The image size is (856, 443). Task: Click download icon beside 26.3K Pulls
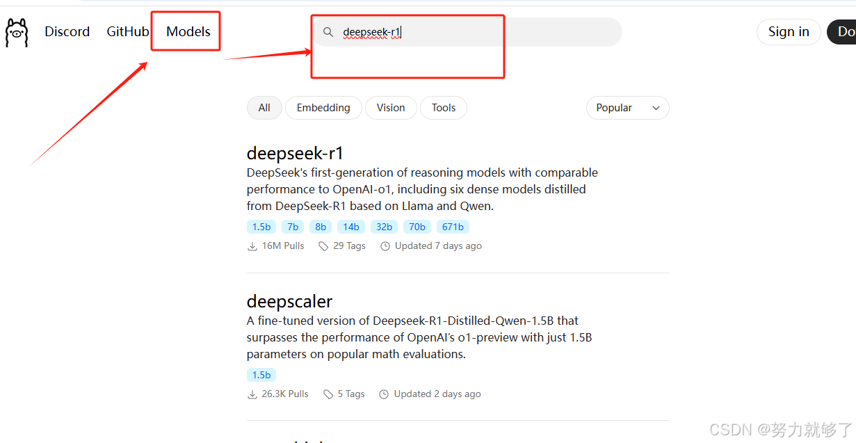click(x=252, y=394)
